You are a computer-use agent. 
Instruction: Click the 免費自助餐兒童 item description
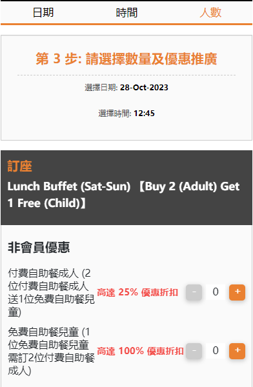[51, 351]
